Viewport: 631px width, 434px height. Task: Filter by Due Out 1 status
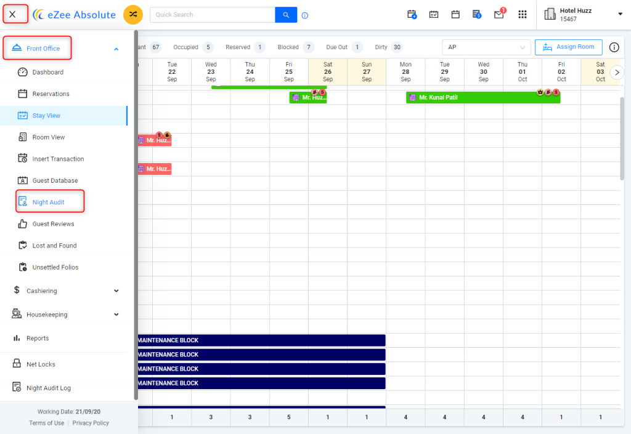point(344,47)
